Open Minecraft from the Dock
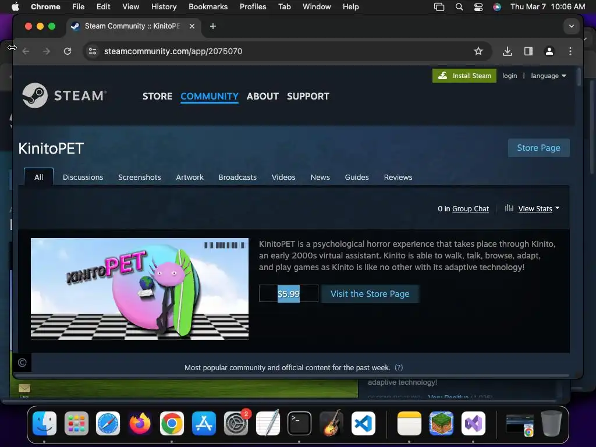Screen dimensions: 596x447 pyautogui.click(x=441, y=423)
